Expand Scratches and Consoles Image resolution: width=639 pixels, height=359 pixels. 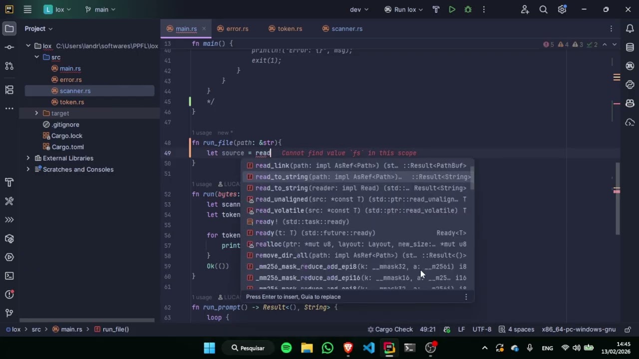(28, 169)
